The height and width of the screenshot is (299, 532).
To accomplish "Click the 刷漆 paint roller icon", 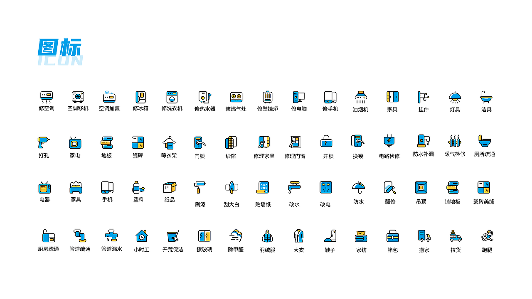I will click(x=200, y=188).
